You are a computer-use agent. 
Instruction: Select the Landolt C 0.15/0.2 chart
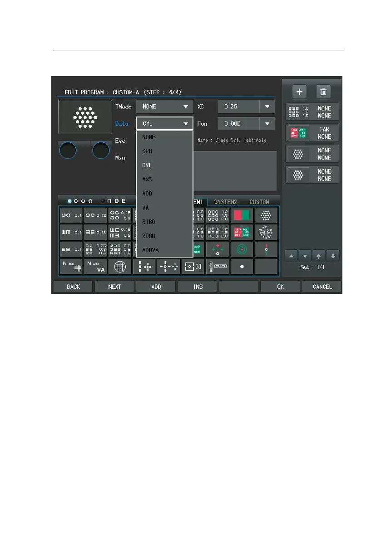click(x=120, y=215)
